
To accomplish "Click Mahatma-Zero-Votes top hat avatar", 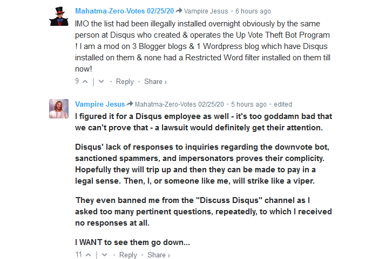I will (59, 16).
